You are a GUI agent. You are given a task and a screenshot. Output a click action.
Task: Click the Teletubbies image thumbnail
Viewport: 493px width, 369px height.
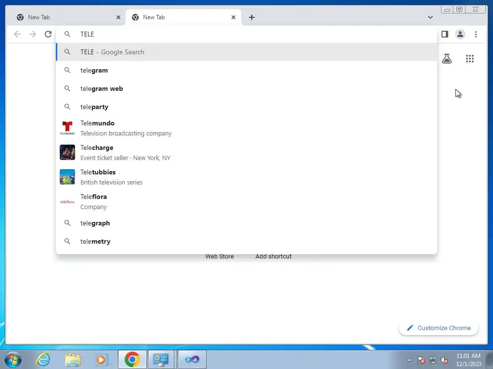67,177
